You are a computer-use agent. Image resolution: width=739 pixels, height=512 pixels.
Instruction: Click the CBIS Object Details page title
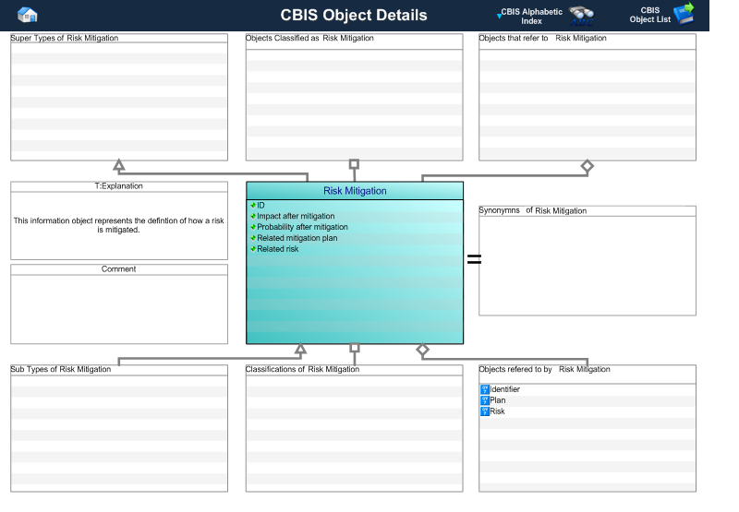(354, 15)
